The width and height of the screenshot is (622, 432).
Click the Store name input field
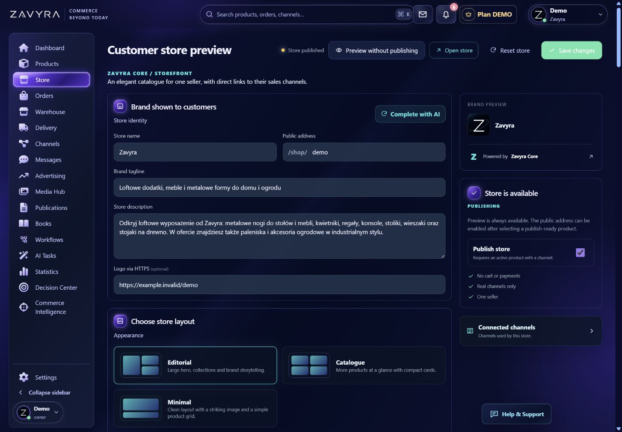[195, 152]
